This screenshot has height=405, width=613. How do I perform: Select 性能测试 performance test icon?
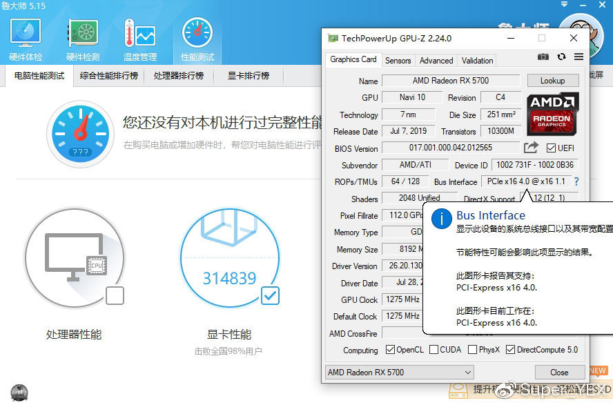pyautogui.click(x=197, y=39)
